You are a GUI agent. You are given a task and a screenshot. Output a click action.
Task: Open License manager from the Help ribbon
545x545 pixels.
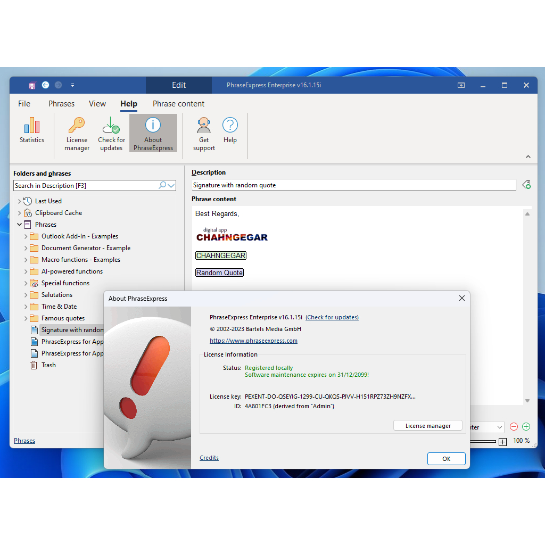[77, 134]
